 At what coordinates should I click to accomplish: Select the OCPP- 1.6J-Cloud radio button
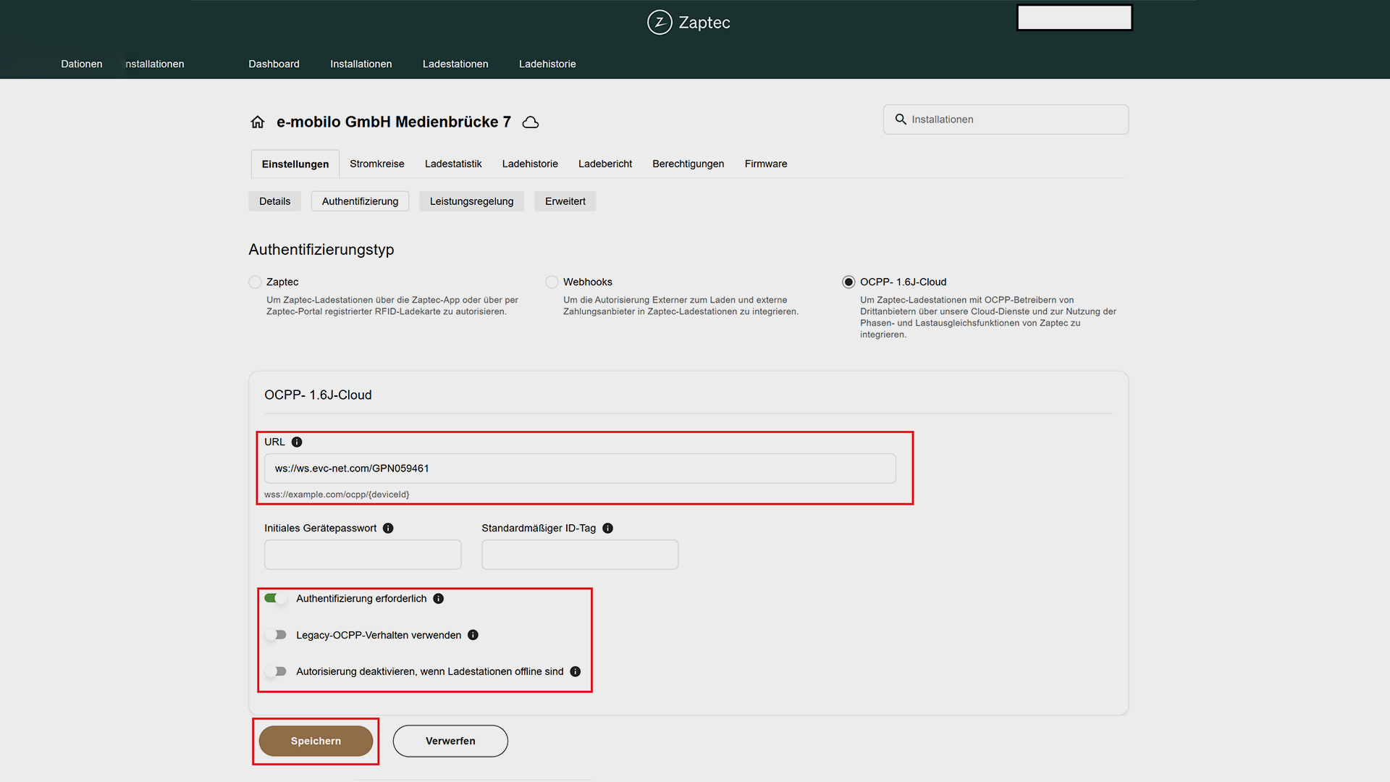848,282
